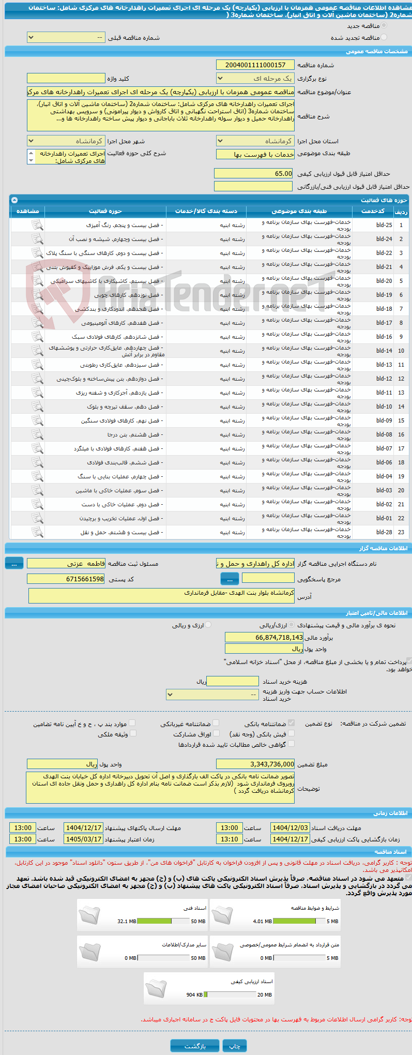Toggle the ضمانتنامه بانکی checkbox

[x=291, y=723]
